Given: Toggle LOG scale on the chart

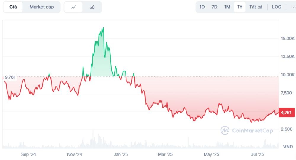Looking at the screenshot, I should tap(276, 7).
